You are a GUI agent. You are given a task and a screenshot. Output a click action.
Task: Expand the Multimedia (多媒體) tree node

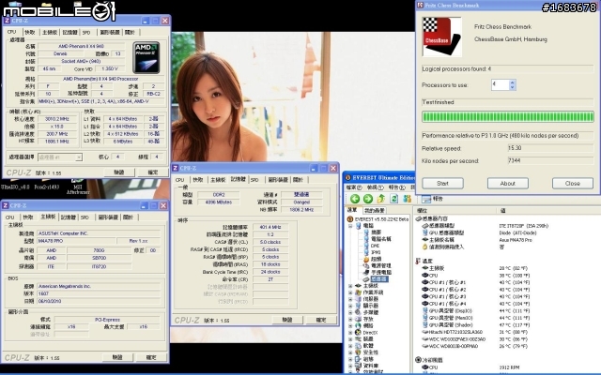click(350, 312)
